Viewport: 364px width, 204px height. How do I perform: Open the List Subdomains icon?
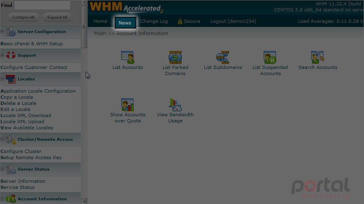(223, 58)
